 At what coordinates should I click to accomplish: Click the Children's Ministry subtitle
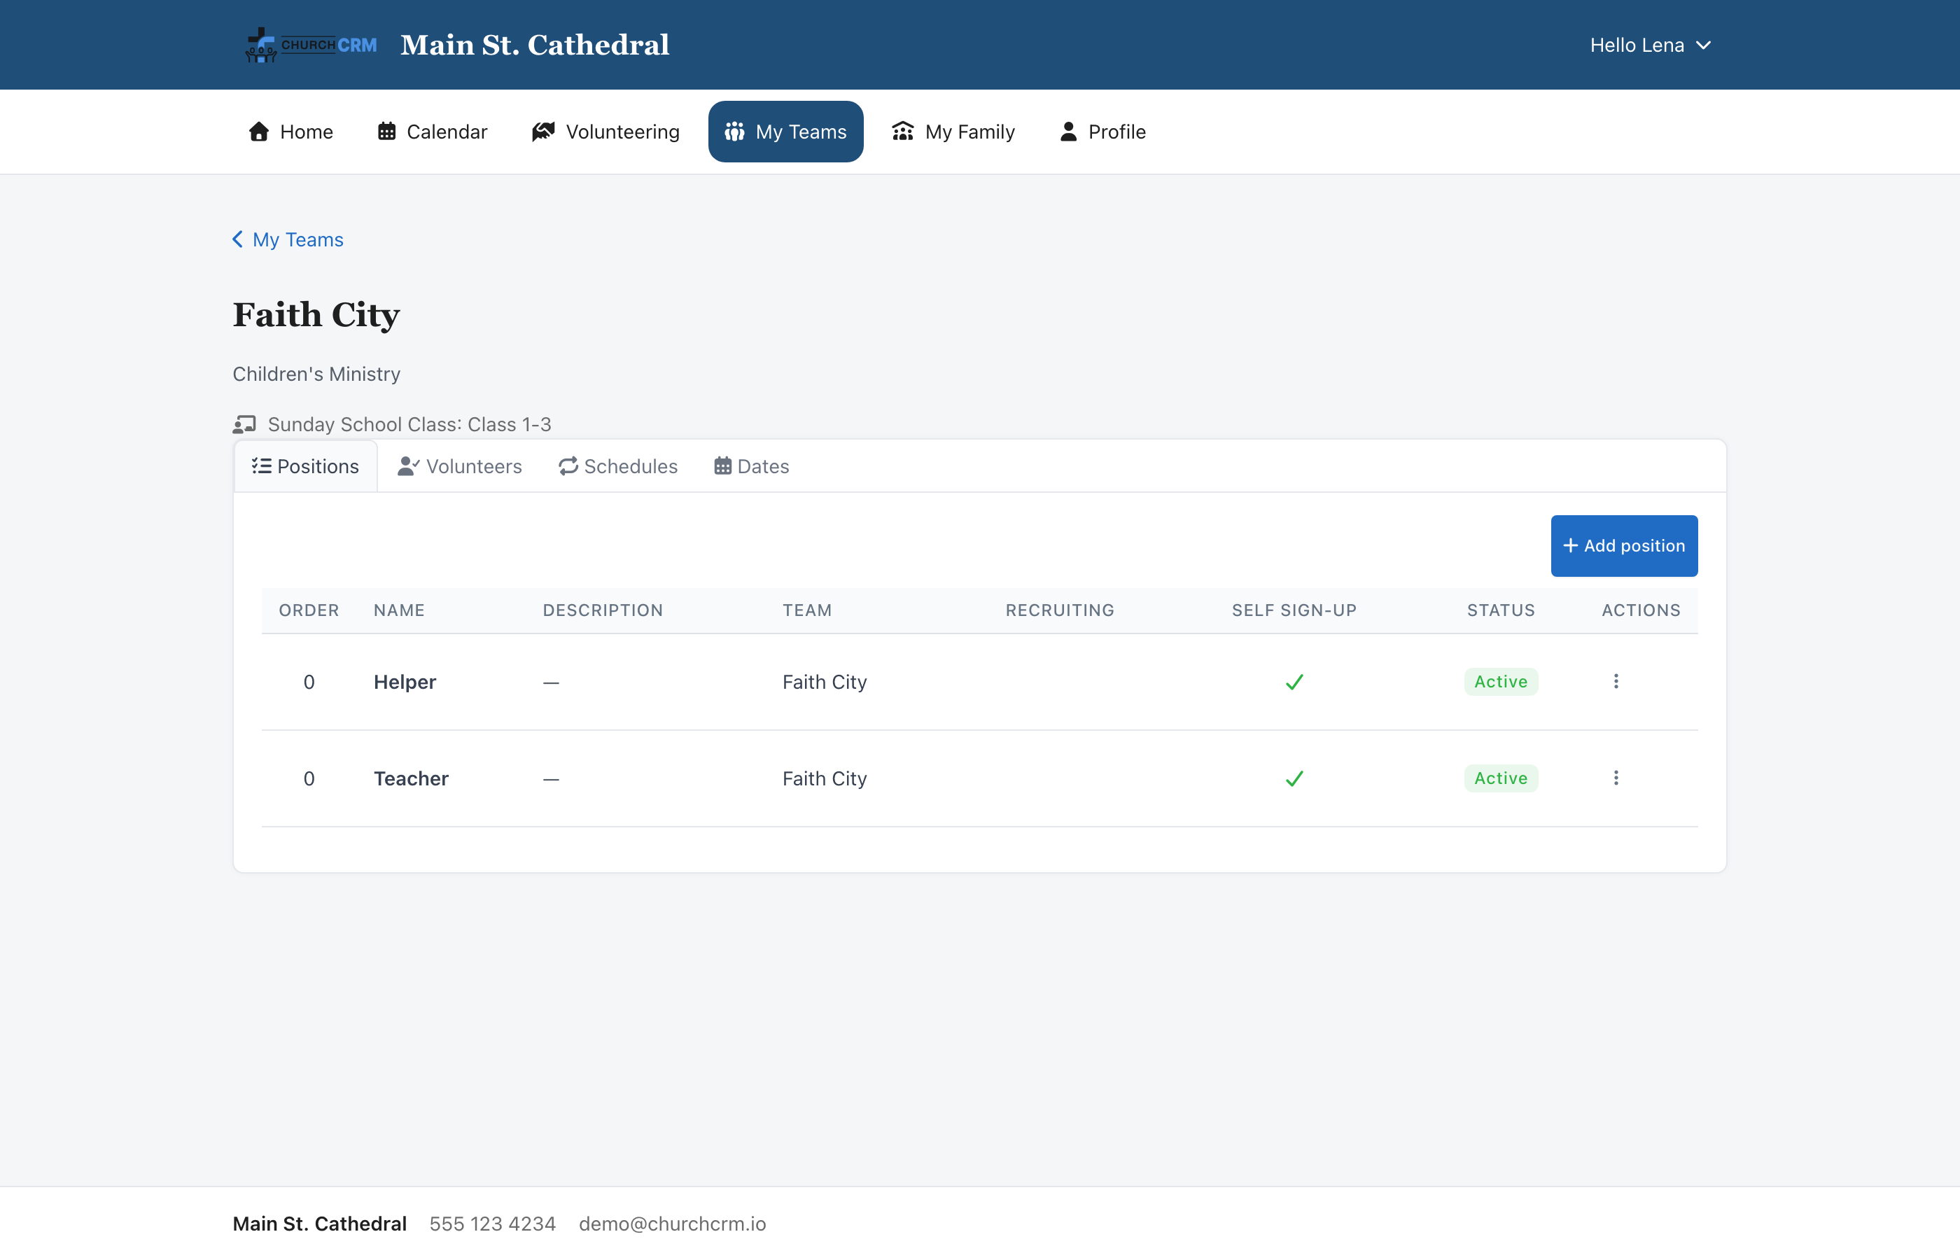[316, 374]
